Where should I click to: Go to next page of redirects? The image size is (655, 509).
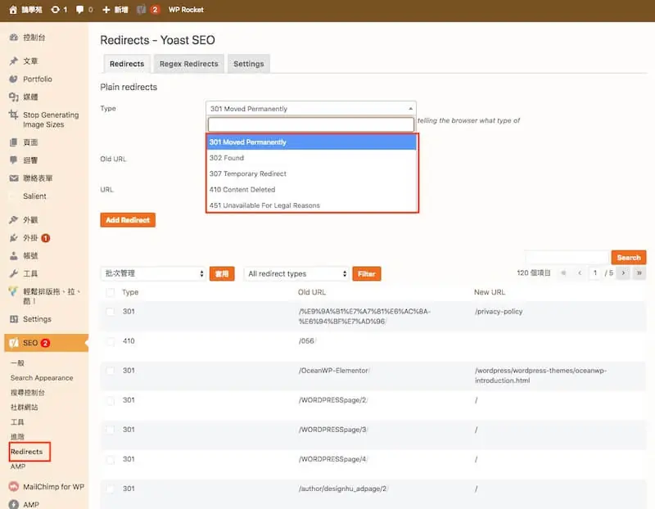623,273
